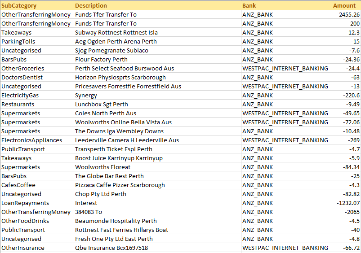Select The Globe Bar Rest Perth cell
This screenshot has width=361, height=253.
[157, 176]
